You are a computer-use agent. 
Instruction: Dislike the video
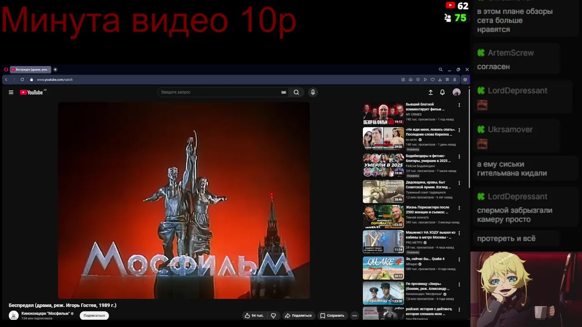pos(273,316)
